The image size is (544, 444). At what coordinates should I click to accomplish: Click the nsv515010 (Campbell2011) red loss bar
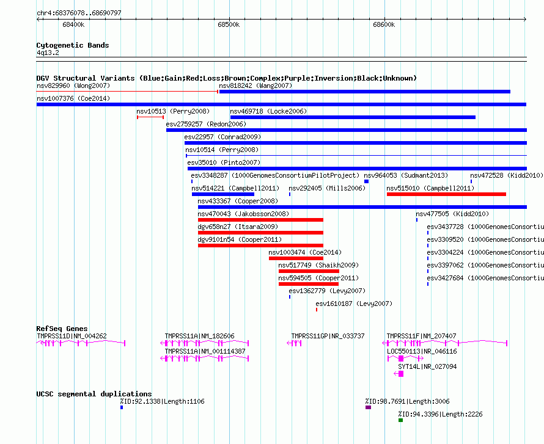coord(447,194)
